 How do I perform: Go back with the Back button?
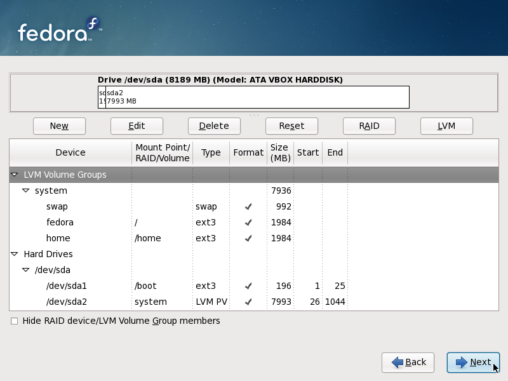pyautogui.click(x=408, y=362)
